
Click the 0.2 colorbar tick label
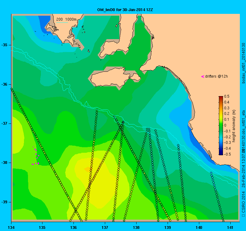227,114
